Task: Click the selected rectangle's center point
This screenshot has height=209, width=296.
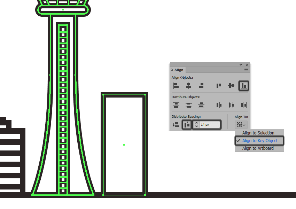Action: (x=124, y=145)
